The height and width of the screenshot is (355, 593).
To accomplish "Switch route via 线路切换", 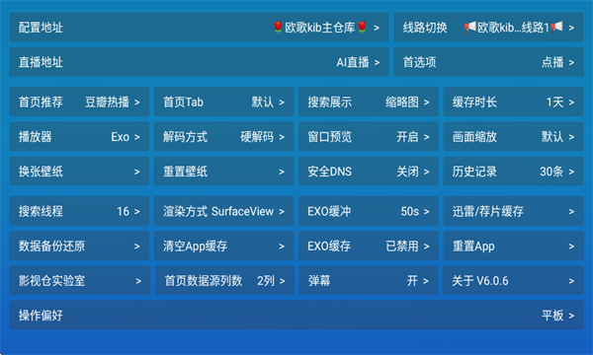I will coord(488,28).
